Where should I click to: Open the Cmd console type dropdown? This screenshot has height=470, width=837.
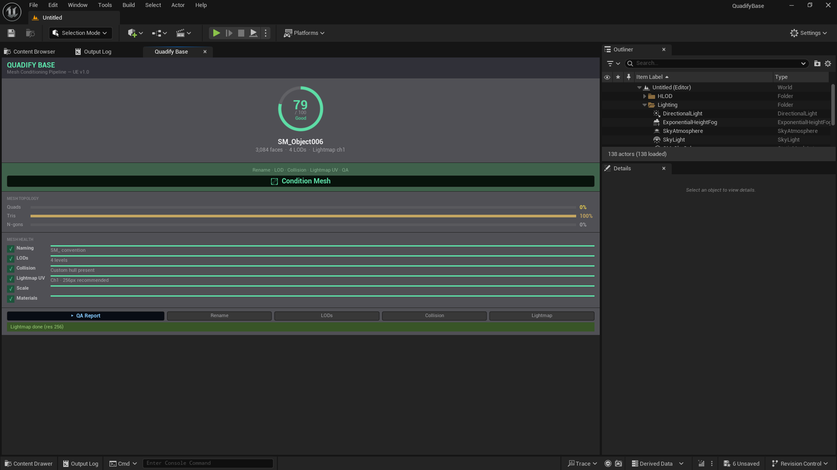coord(123,463)
